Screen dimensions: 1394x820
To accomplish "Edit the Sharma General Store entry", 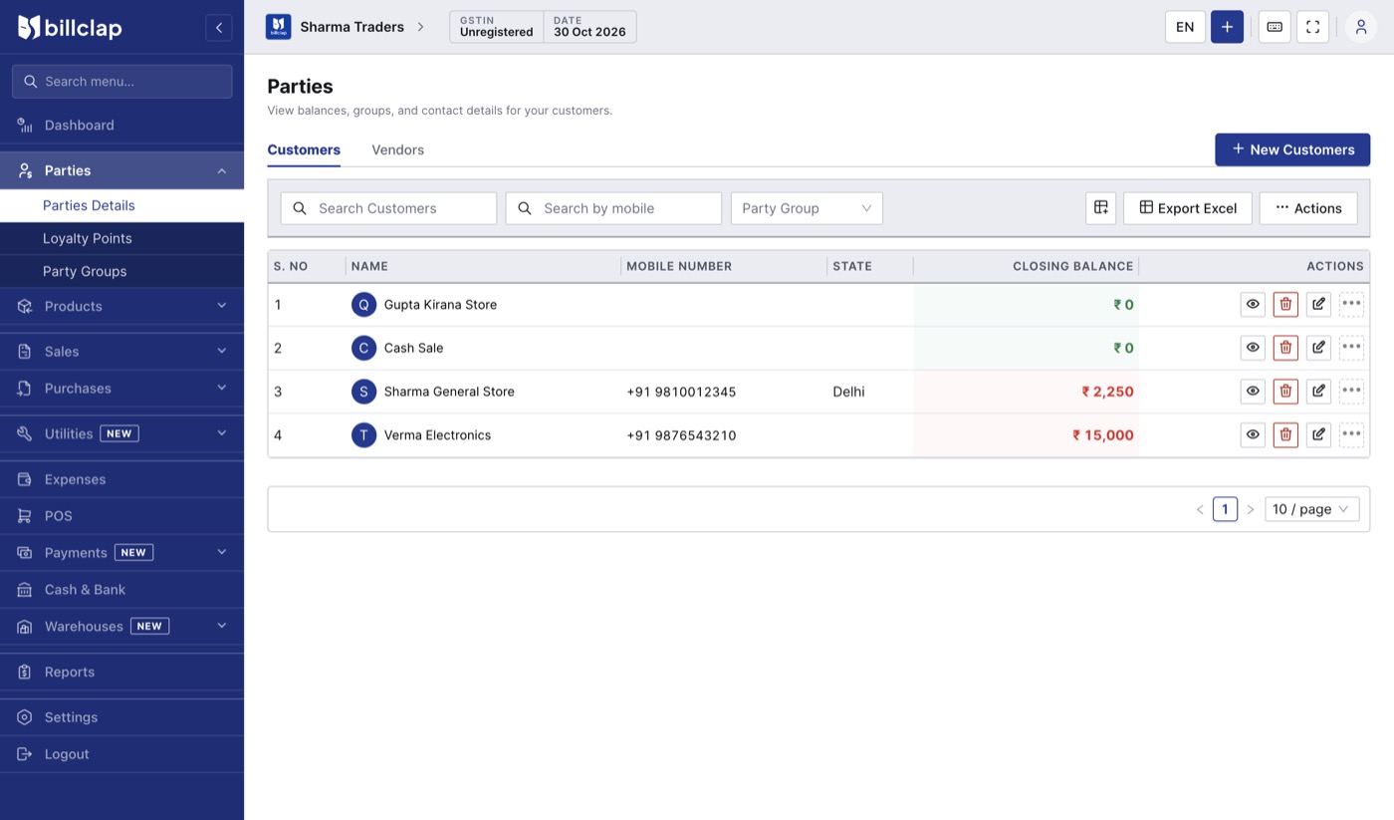I will point(1318,392).
